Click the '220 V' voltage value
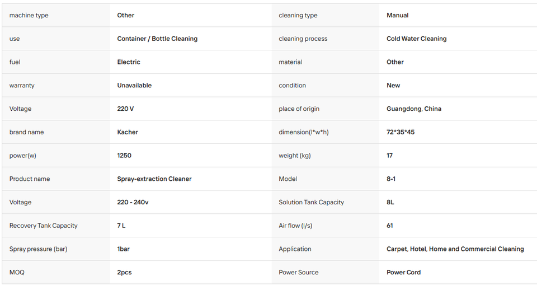 coord(125,109)
